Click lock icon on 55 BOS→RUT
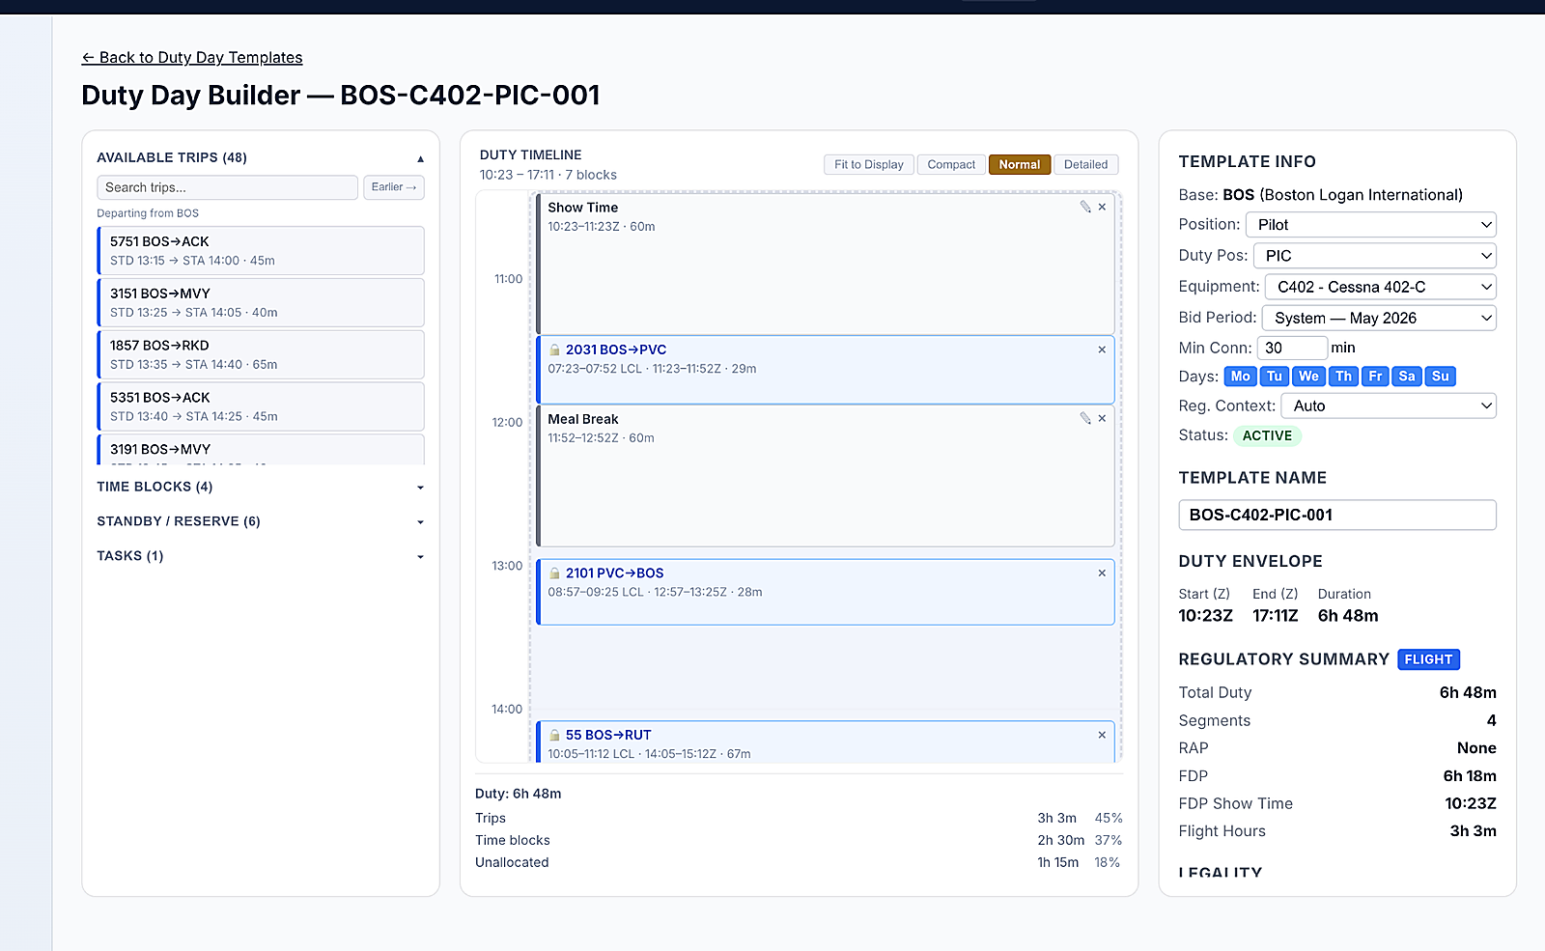 point(555,735)
